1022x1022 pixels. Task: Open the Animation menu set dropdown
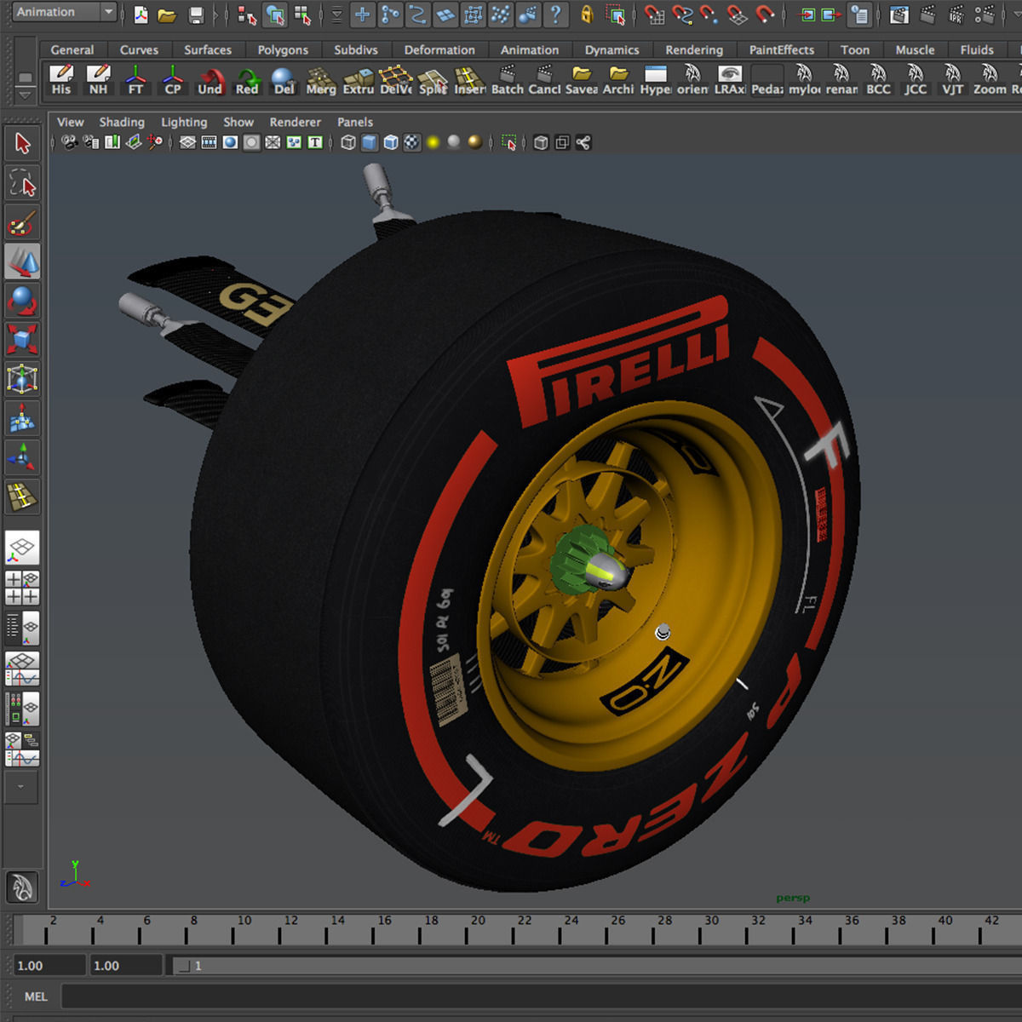tap(64, 12)
